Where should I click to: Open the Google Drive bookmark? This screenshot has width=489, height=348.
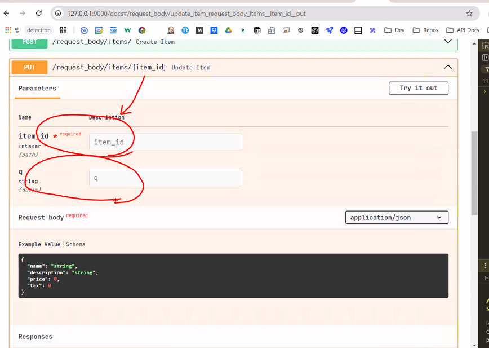[x=229, y=30]
